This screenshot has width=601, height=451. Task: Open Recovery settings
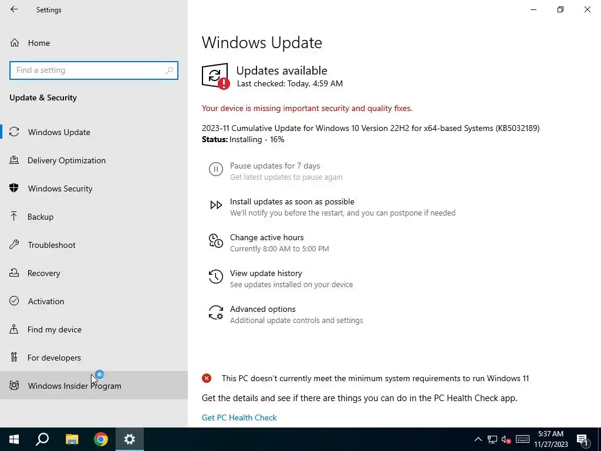coord(94,273)
